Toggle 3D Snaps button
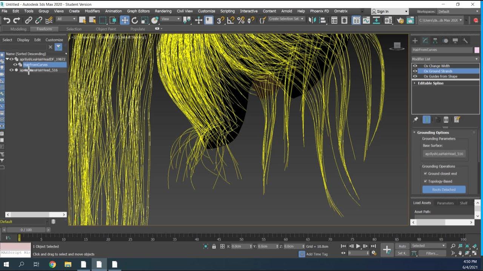This screenshot has width=483, height=271. click(221, 20)
